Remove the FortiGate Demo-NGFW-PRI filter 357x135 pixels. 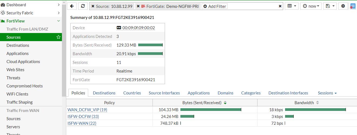(138, 6)
